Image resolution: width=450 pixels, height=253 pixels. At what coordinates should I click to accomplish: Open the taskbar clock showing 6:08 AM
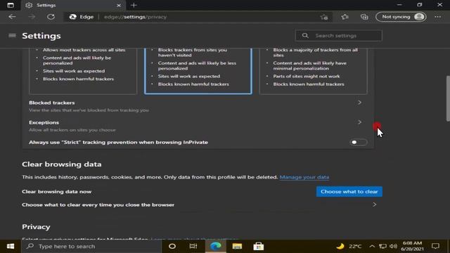pos(412,247)
